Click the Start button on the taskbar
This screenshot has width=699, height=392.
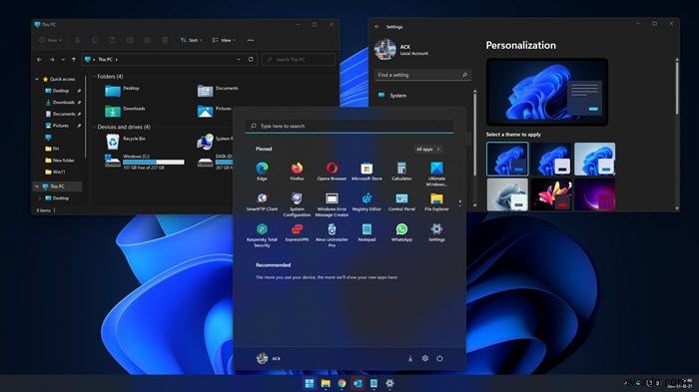point(309,383)
